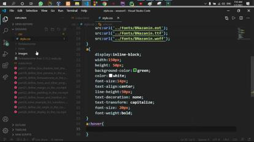254x142 pixels.
Task: Close the style.css editor tab
Action: pyautogui.click(x=118, y=18)
